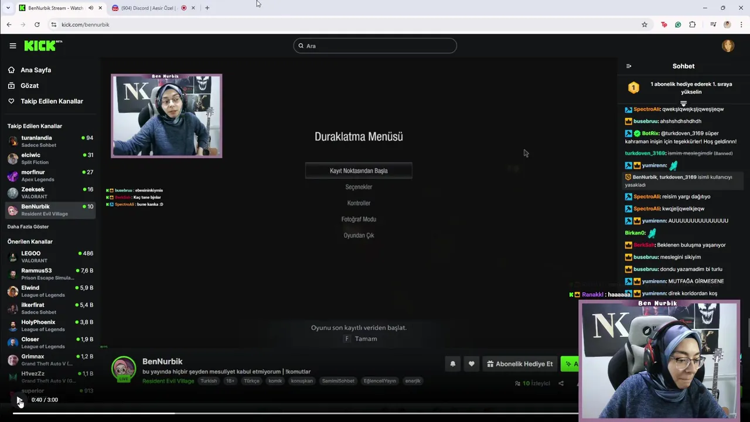
Task: Close the Discord browser tab
Action: (193, 8)
